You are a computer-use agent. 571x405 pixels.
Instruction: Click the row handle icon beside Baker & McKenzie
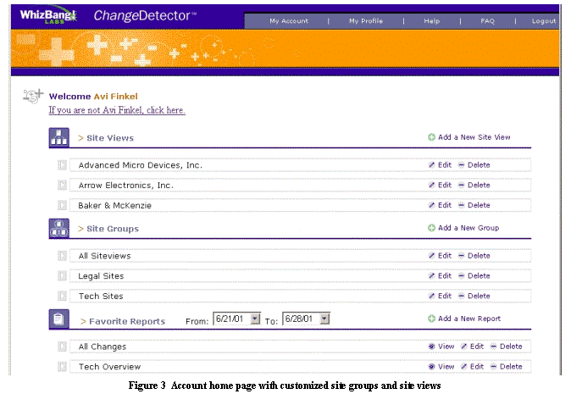coord(62,205)
